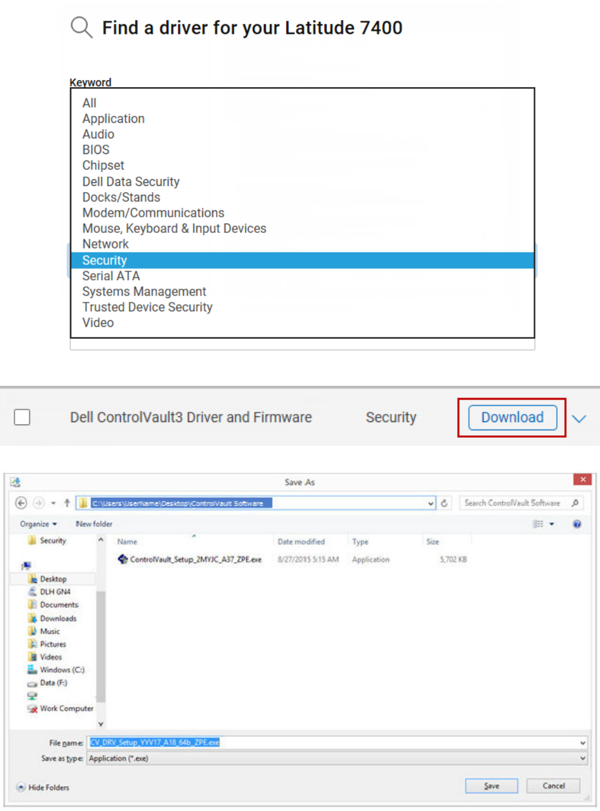600x811 pixels.
Task: Go back in the Save As dialog
Action: (x=21, y=503)
